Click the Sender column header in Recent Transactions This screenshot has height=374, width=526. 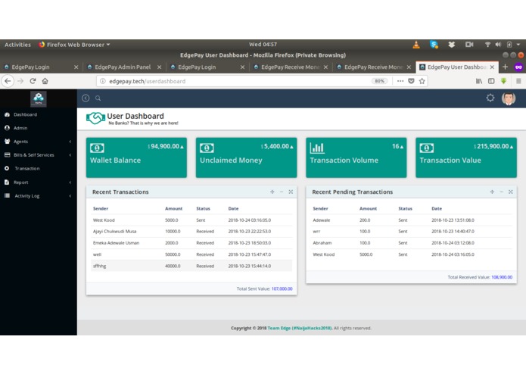101,209
